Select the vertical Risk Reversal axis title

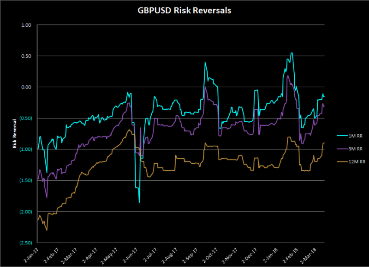[15, 133]
